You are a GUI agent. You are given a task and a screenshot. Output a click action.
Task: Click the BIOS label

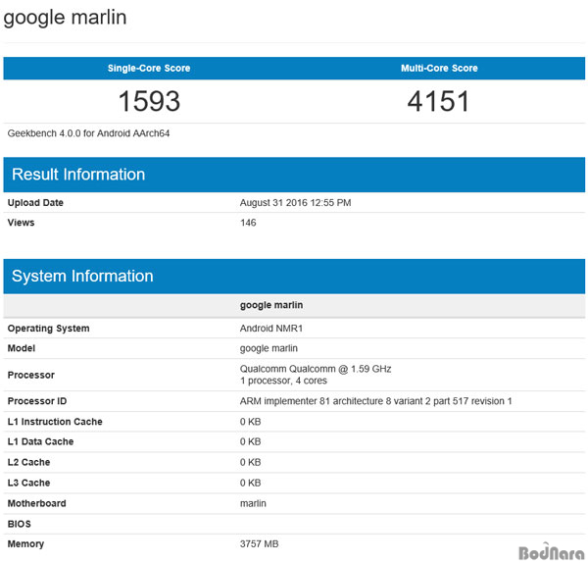coord(20,525)
